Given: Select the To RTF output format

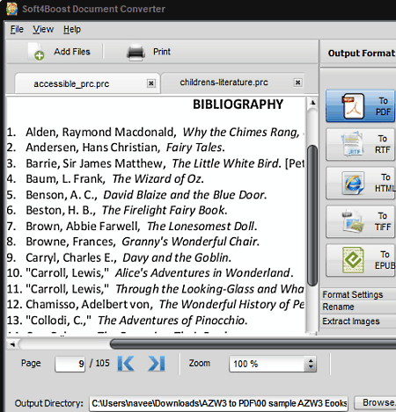Looking at the screenshot, I should (x=361, y=144).
